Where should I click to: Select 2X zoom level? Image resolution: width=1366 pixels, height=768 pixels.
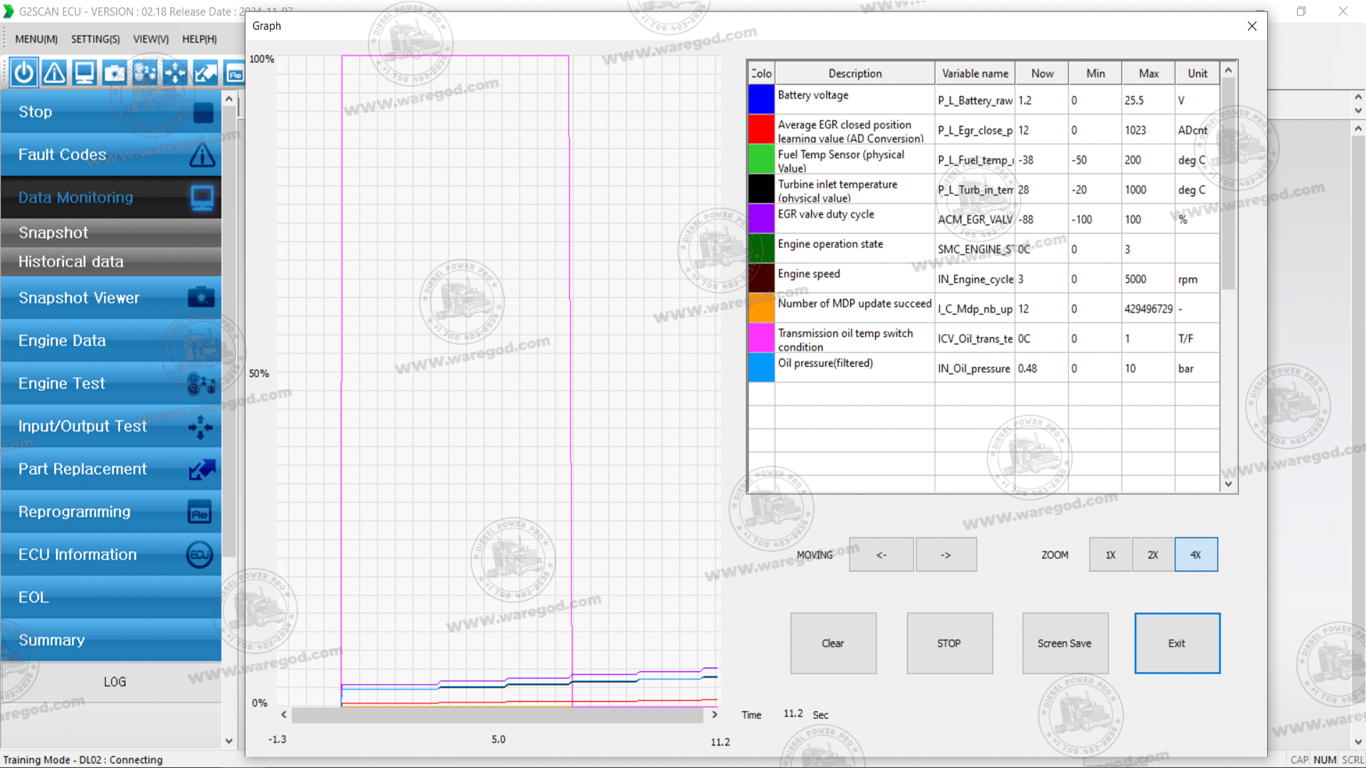[x=1153, y=555]
